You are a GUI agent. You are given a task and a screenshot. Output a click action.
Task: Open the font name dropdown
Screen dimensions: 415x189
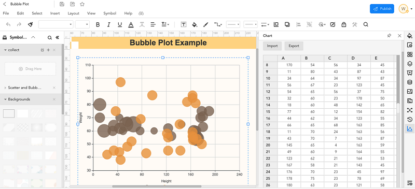coord(56,24)
